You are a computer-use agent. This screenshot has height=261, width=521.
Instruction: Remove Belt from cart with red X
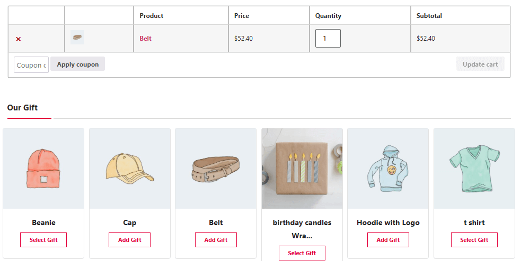[x=18, y=39]
